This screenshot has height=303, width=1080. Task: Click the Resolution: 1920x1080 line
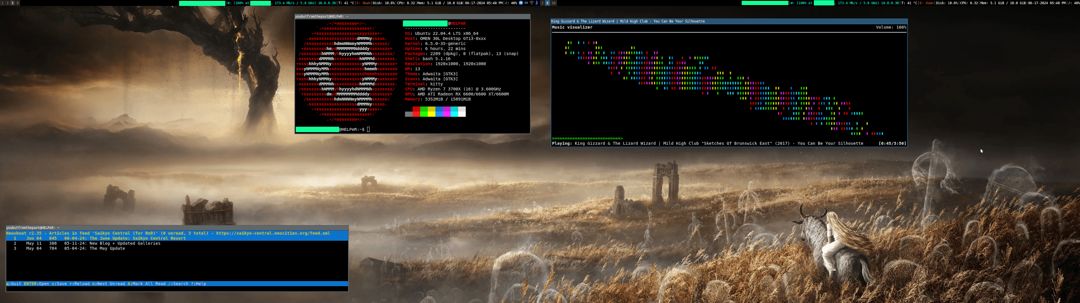click(445, 64)
